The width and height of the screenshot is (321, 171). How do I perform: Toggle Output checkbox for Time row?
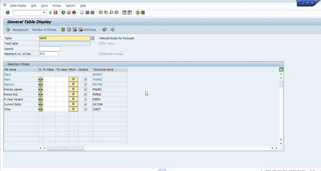tap(86, 109)
